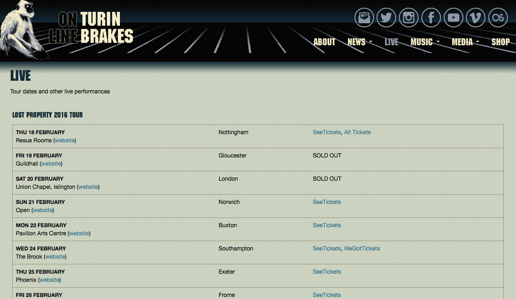The width and height of the screenshot is (516, 299).
Task: Open SeeTickets link for Buxton
Action: click(327, 225)
